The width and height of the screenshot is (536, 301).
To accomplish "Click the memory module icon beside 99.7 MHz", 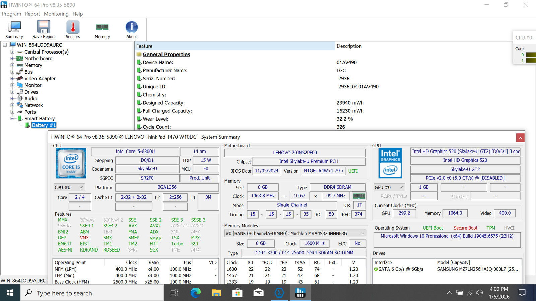I will pos(359,196).
